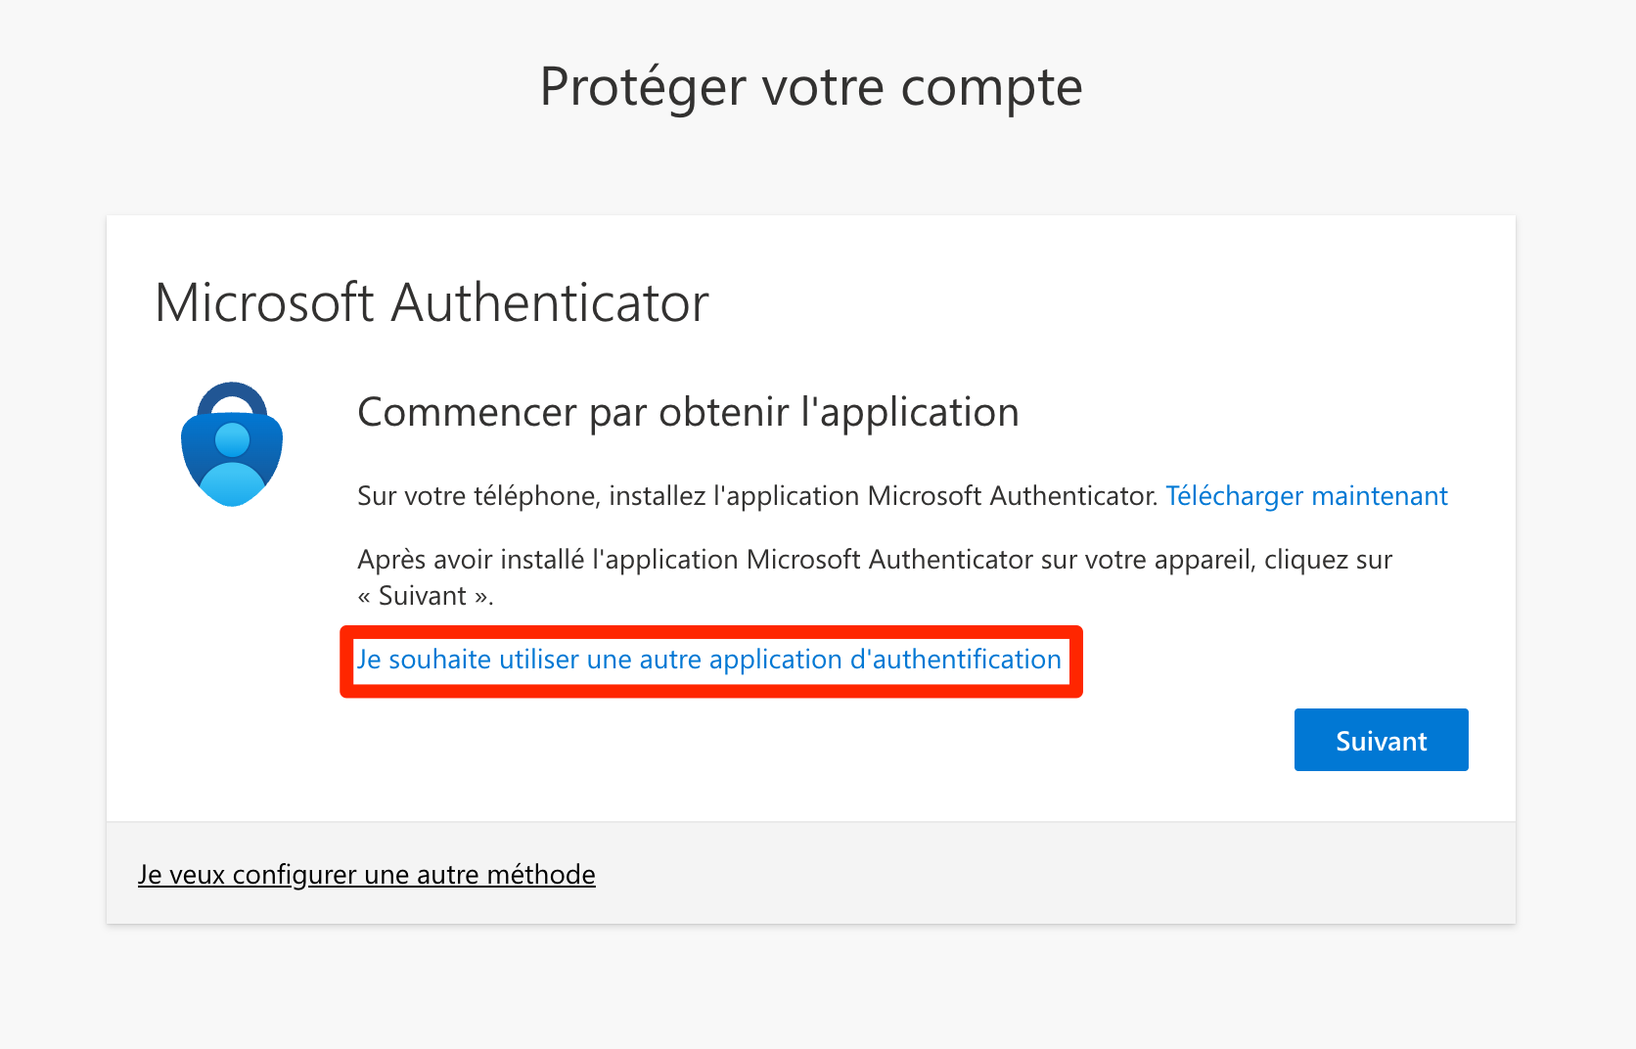1636x1049 pixels.
Task: Click the Microsoft Authenticator app logo
Action: pyautogui.click(x=232, y=444)
